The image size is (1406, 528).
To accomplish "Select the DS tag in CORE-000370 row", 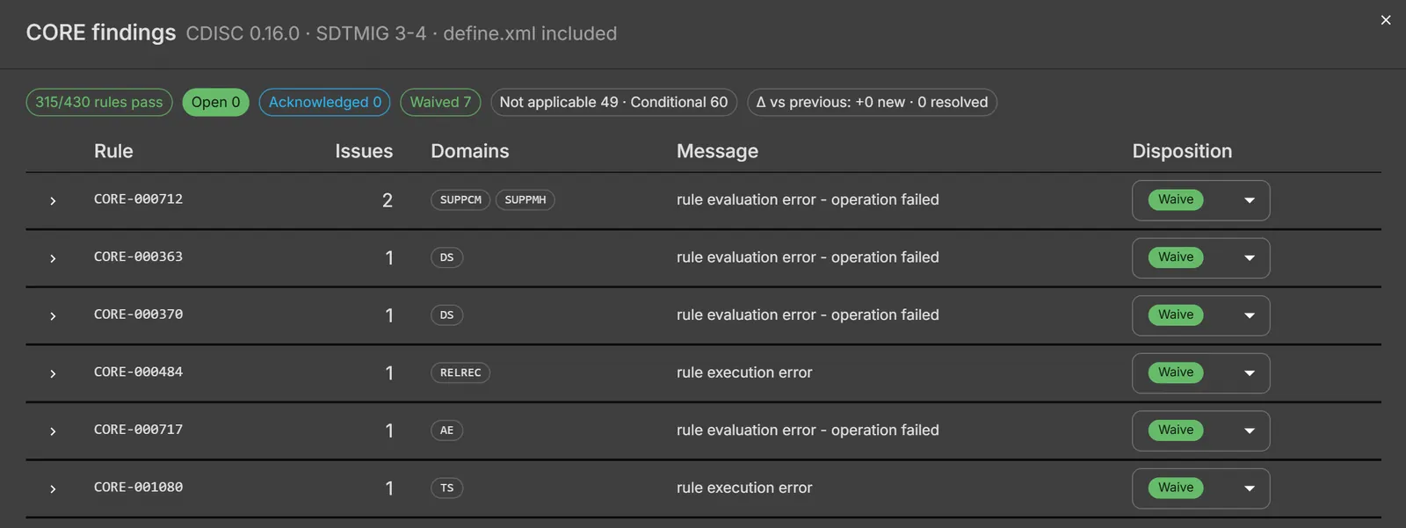I will tap(446, 315).
